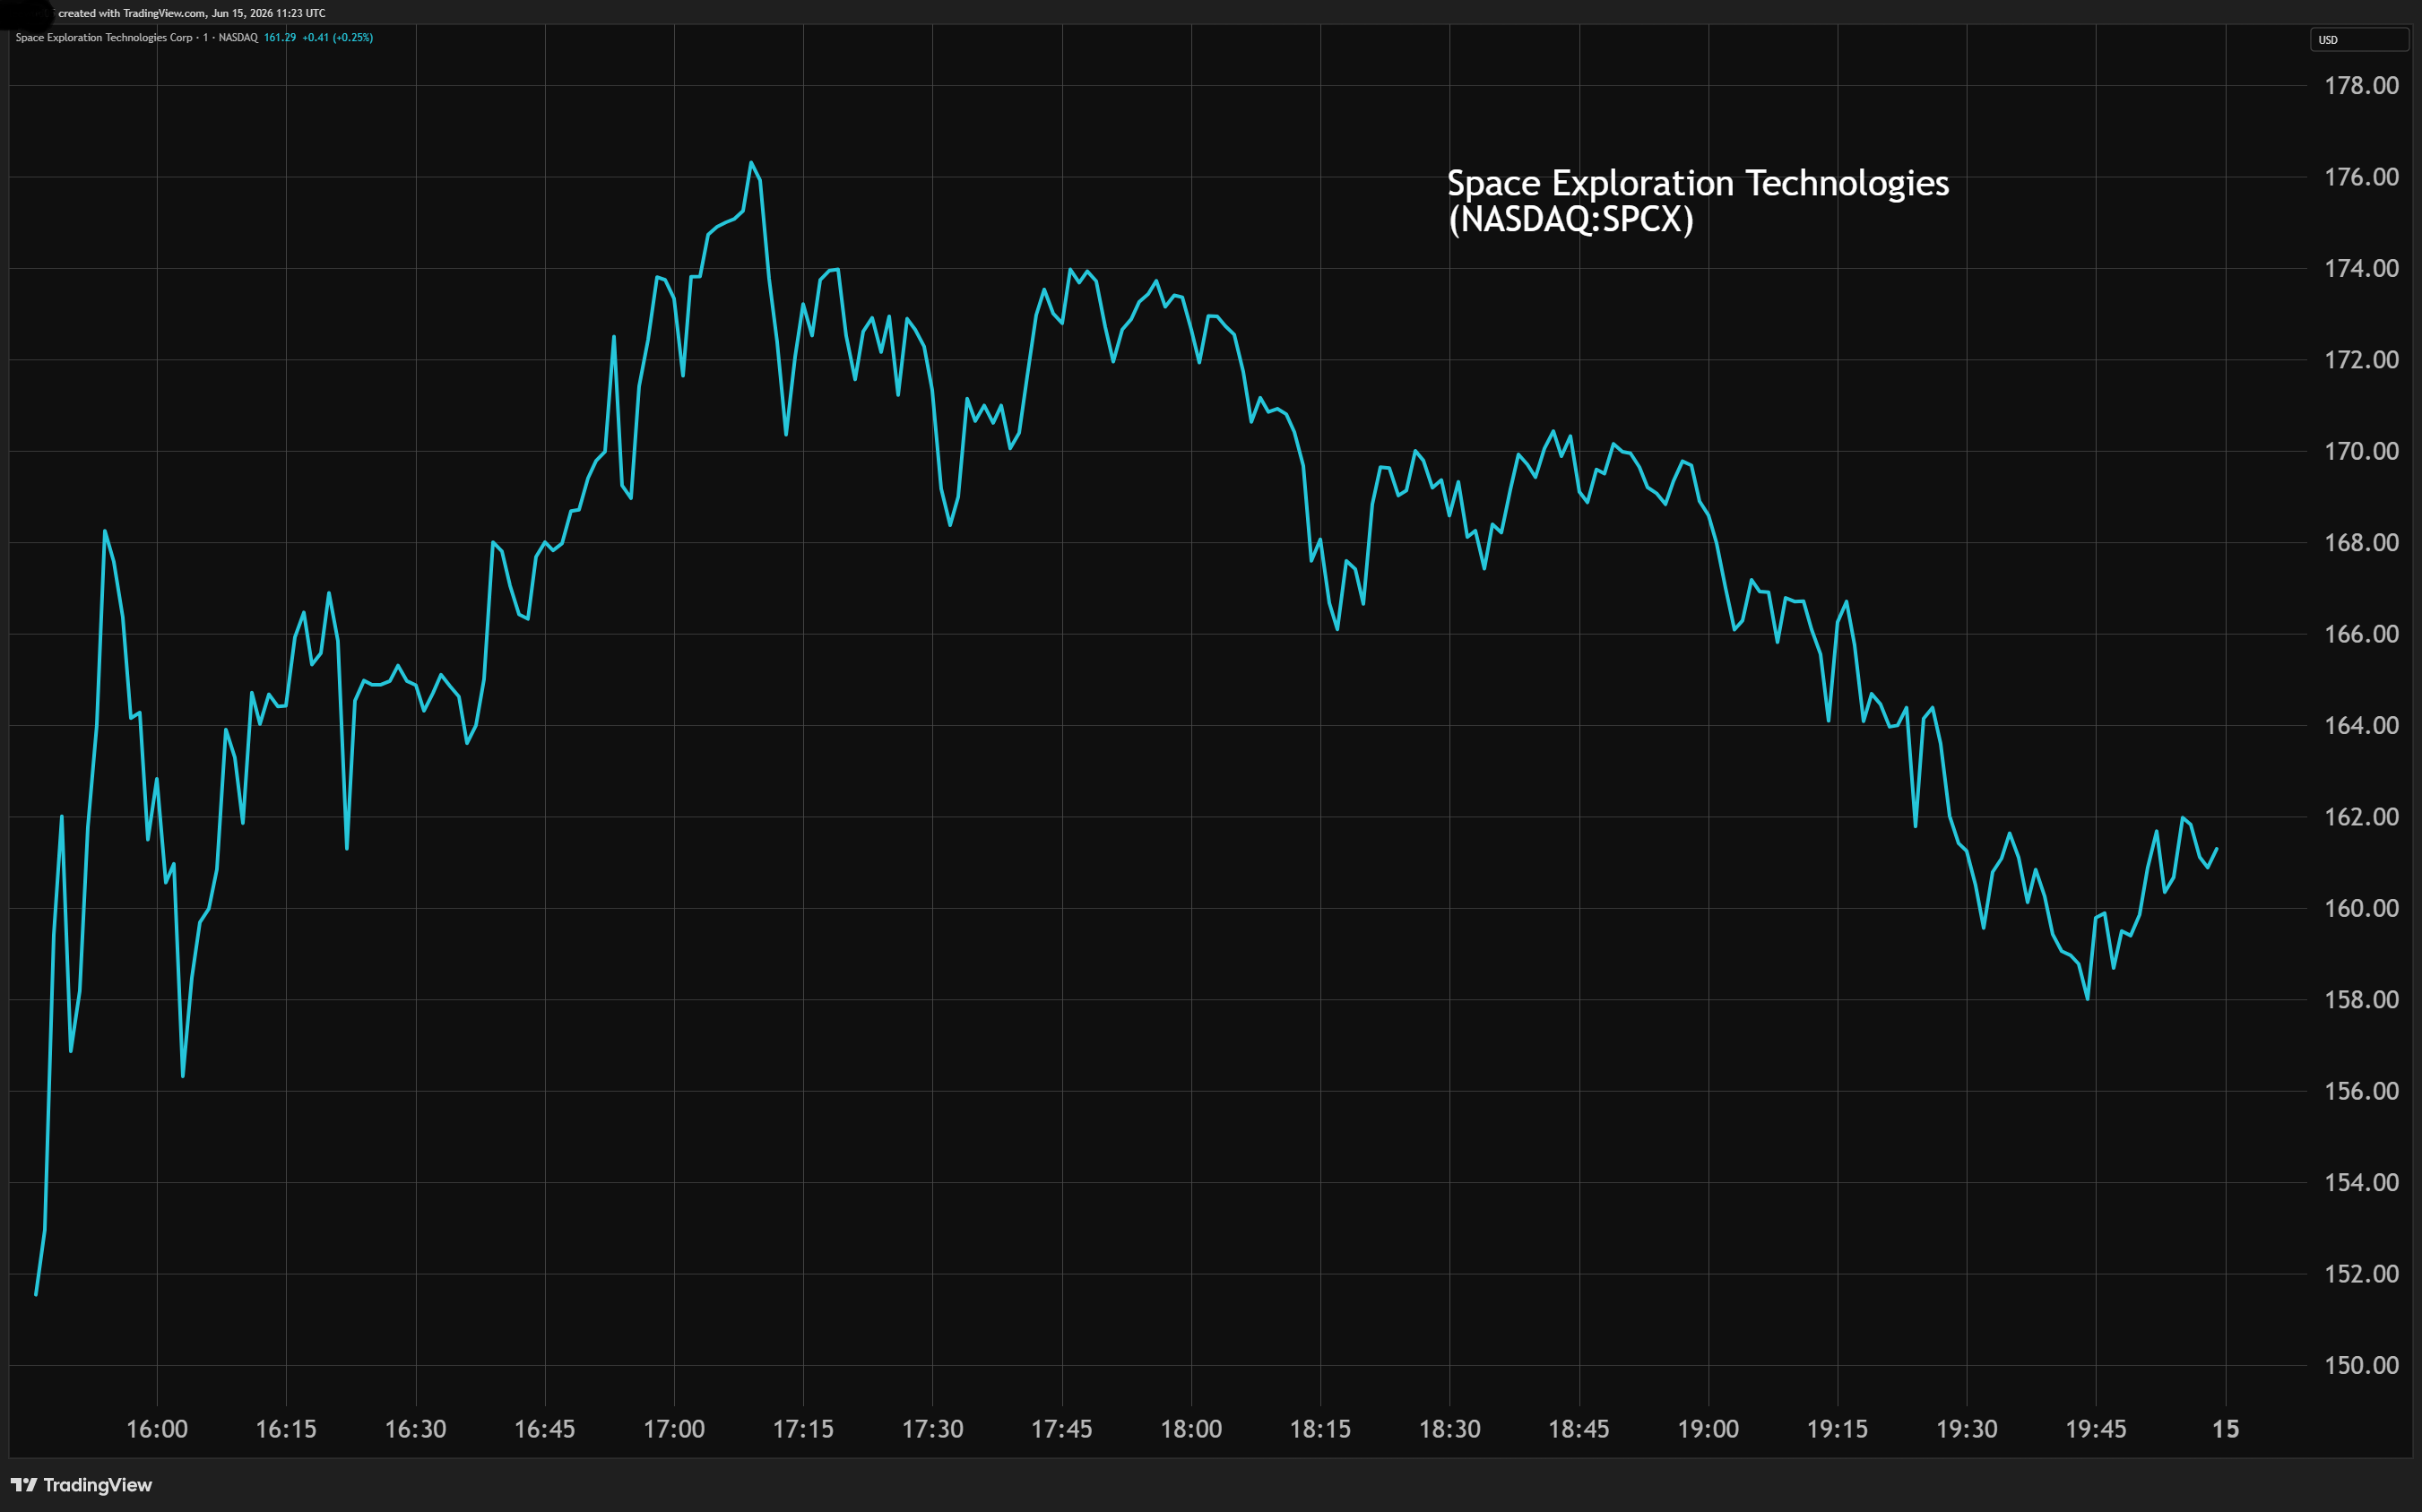Click the 166.00 price axis label
This screenshot has width=2422, height=1512.
click(2361, 634)
